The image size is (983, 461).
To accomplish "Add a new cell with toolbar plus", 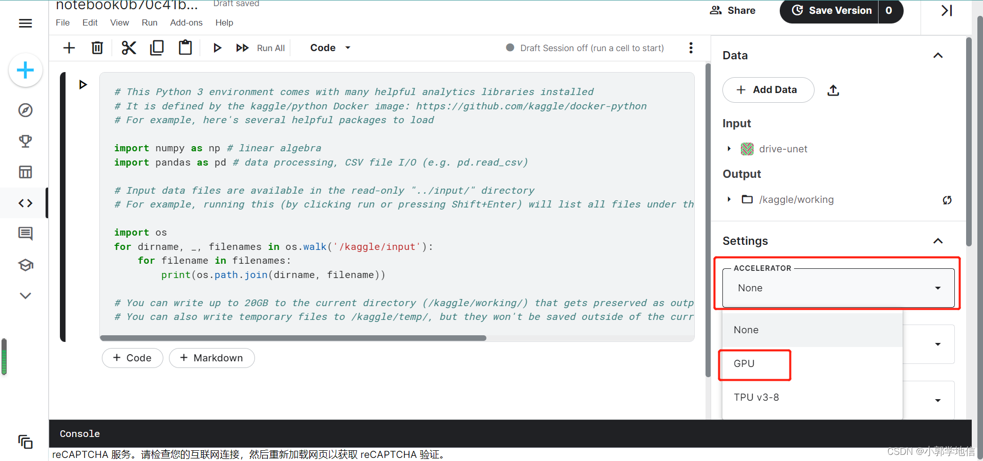I will tap(69, 48).
